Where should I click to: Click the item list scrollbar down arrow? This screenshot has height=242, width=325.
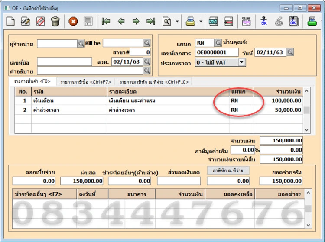[307, 129]
